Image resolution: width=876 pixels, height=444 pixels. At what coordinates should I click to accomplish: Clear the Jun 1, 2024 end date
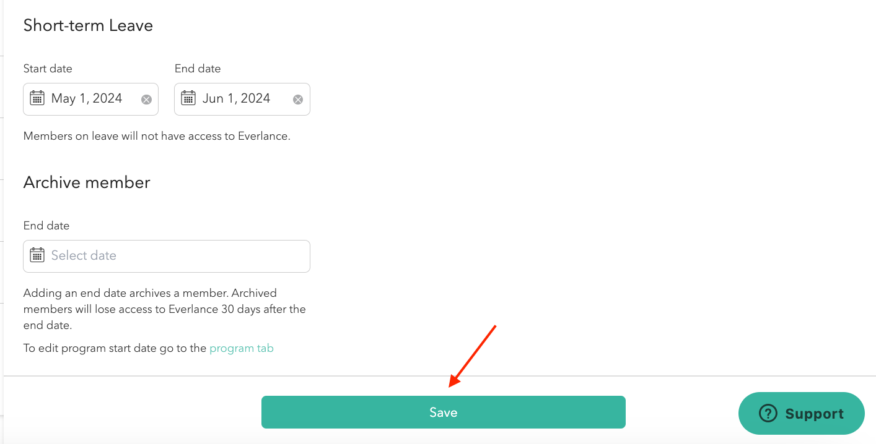pos(298,100)
